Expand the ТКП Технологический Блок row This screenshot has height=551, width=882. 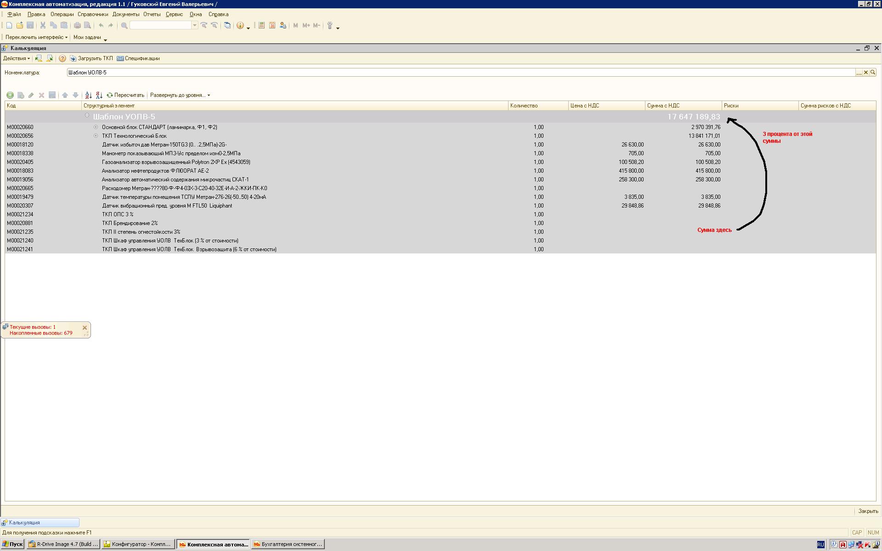coord(96,136)
